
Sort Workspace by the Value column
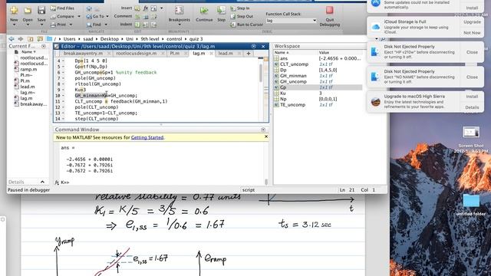[324, 53]
